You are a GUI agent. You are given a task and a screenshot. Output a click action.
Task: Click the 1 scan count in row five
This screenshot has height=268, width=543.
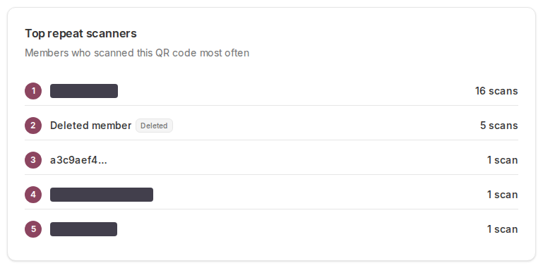pos(503,229)
